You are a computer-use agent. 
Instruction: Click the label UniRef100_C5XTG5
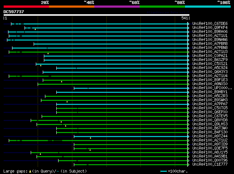[x=210, y=108]
